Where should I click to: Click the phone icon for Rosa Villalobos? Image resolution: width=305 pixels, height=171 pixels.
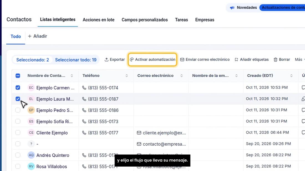[84, 167]
